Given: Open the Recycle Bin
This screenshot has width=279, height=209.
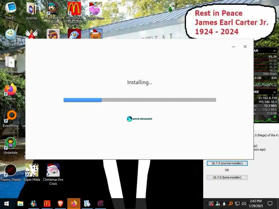Looking at the screenshot, I should 11,38.
